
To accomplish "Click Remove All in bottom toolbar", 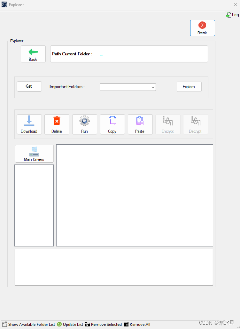I will 137,324.
